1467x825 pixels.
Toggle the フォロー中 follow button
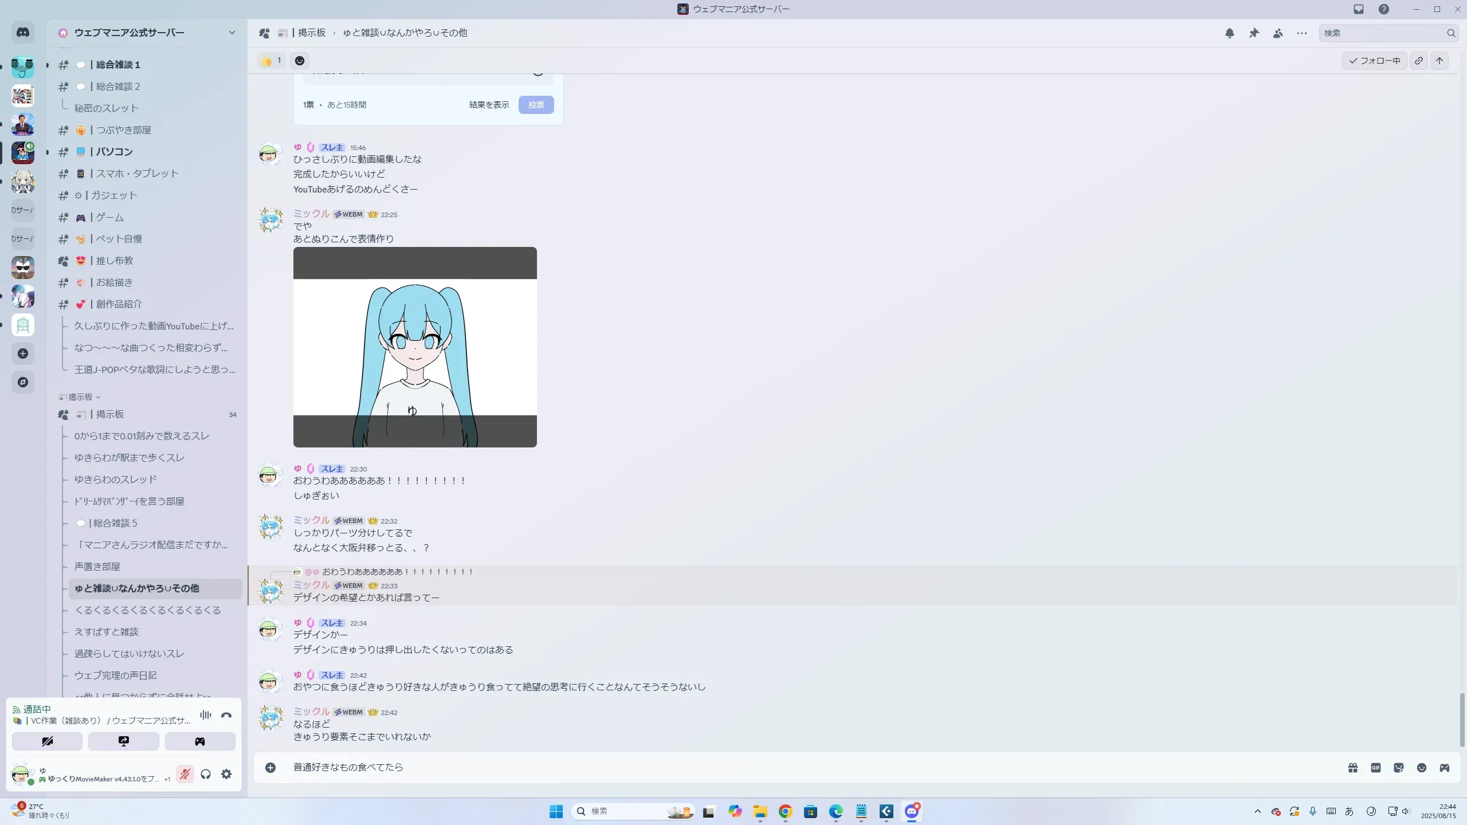(1374, 61)
